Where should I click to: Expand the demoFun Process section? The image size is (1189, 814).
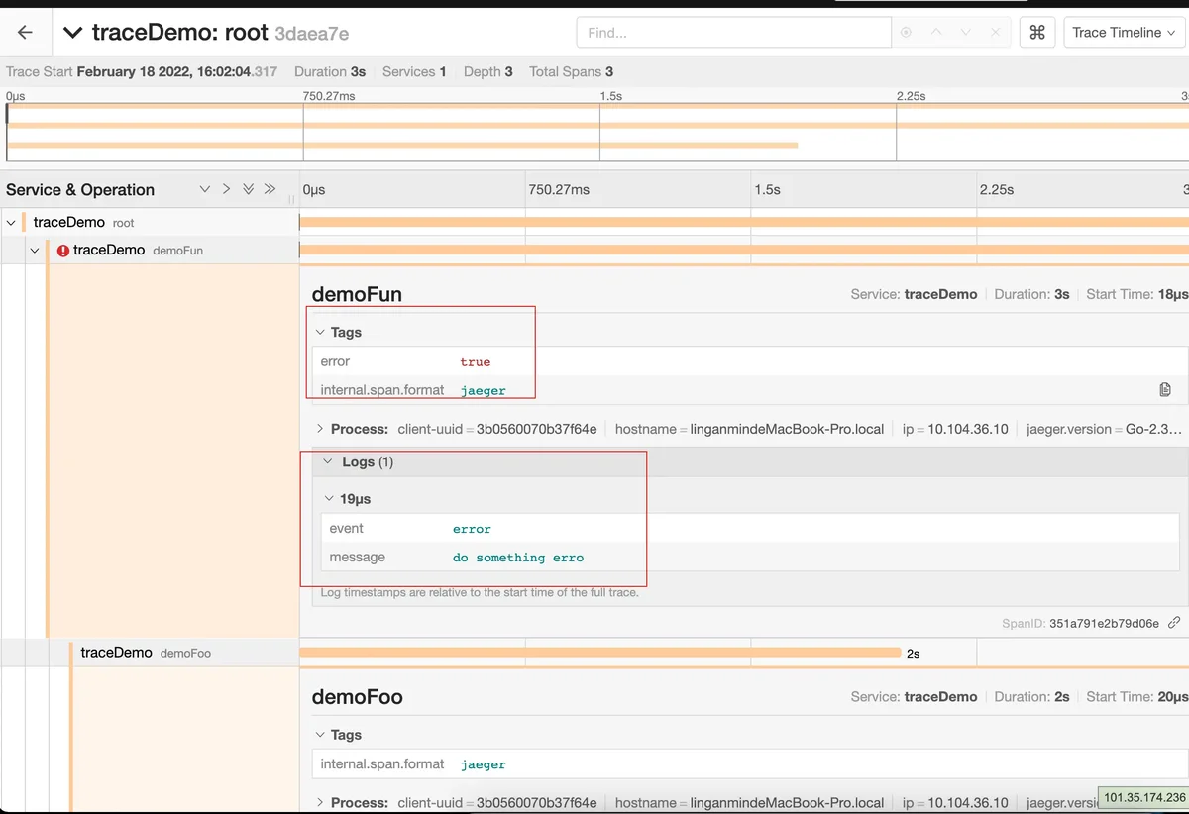[352, 429]
